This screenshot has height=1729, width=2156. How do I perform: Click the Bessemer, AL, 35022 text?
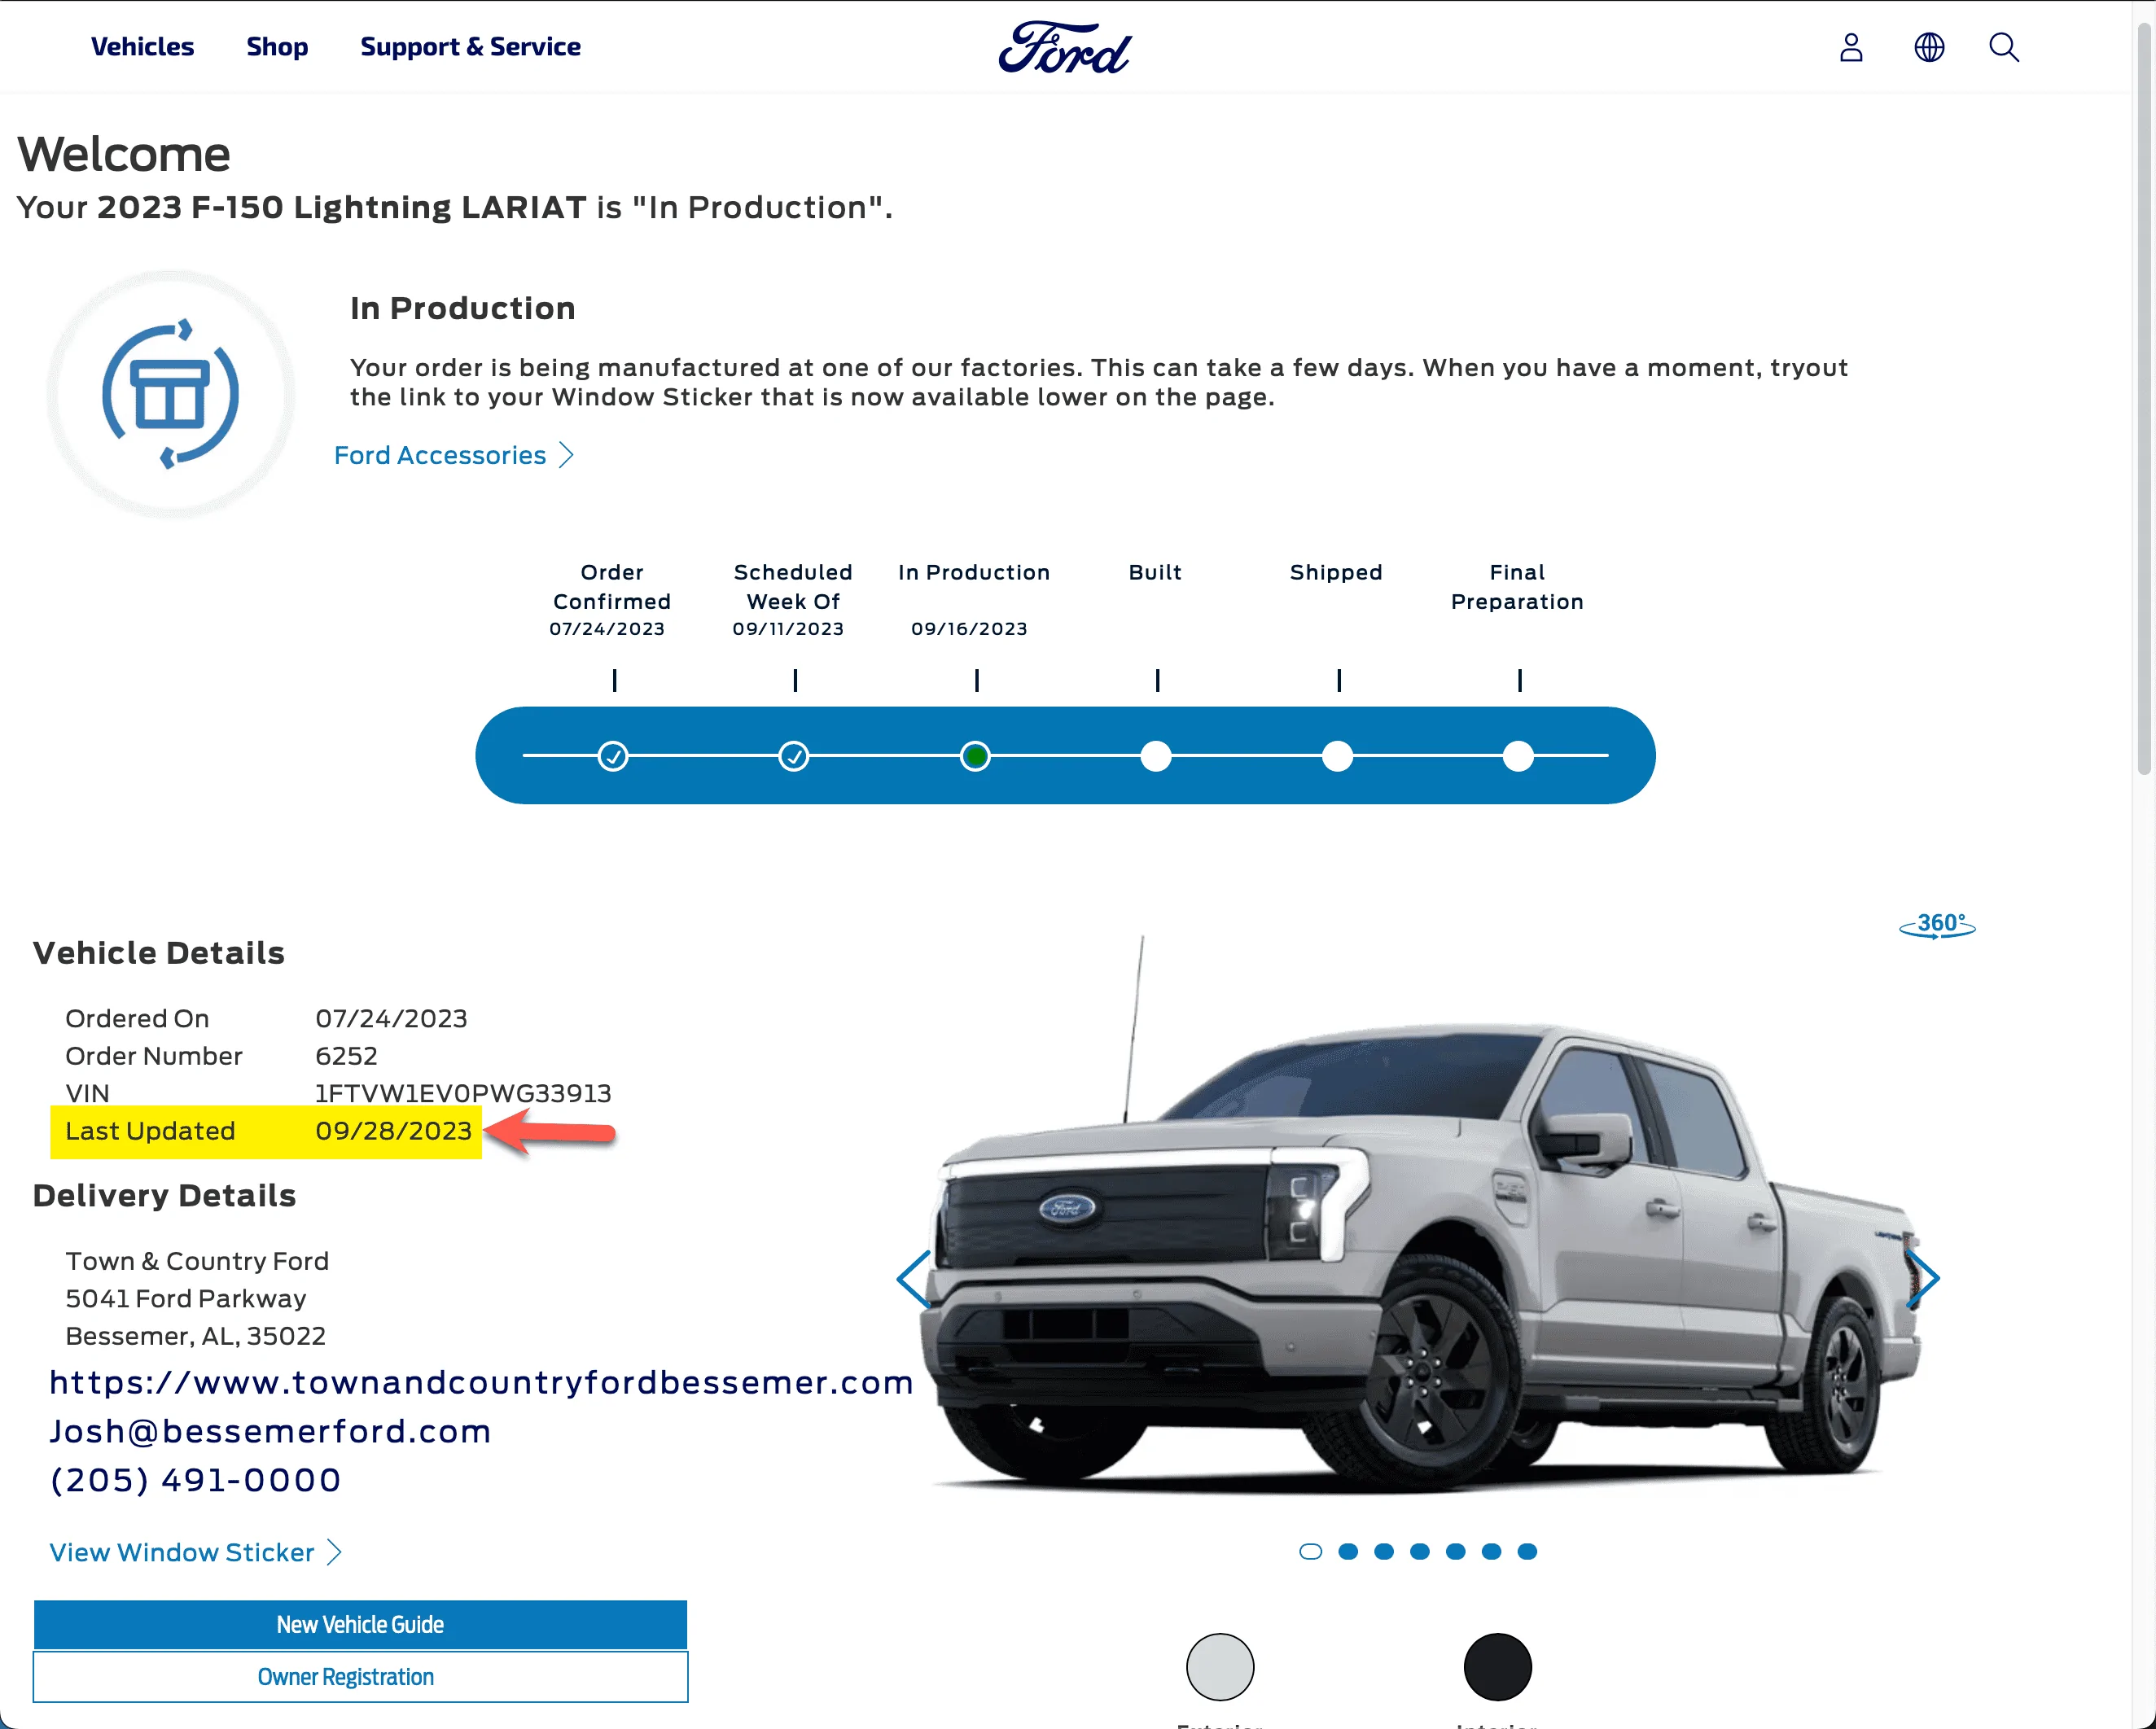196,1336
